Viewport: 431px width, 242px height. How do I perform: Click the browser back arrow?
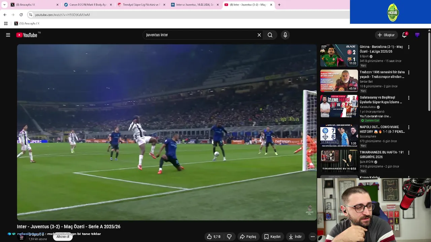[x=5, y=15]
